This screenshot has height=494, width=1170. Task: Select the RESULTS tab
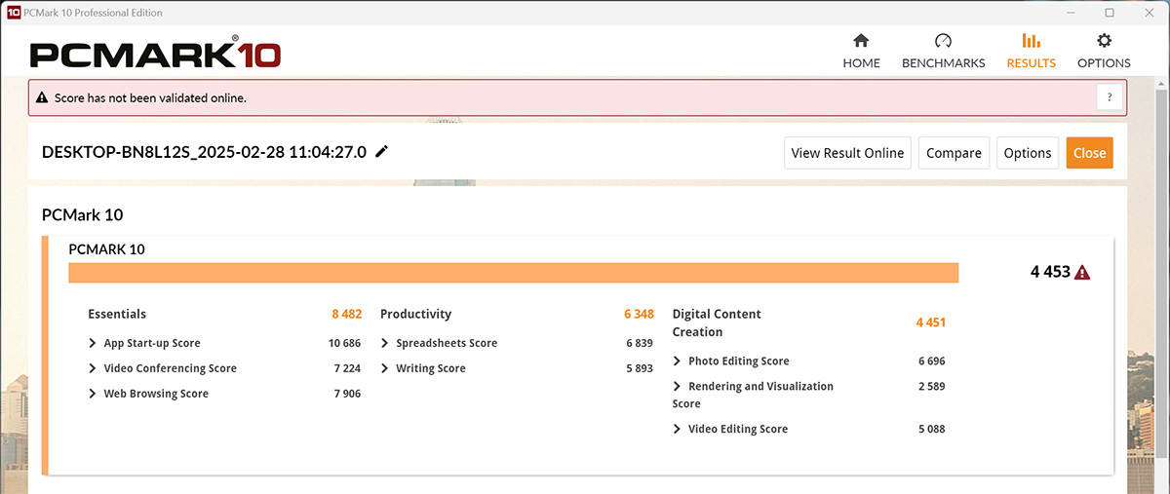click(x=1031, y=52)
